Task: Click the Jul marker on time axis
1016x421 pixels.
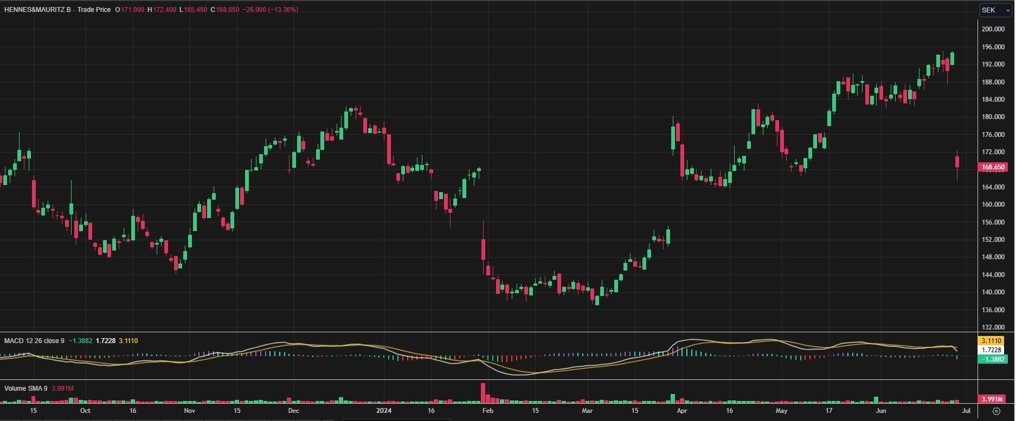Action: click(966, 411)
